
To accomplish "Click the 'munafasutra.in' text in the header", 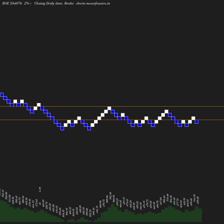I will 98,3.
